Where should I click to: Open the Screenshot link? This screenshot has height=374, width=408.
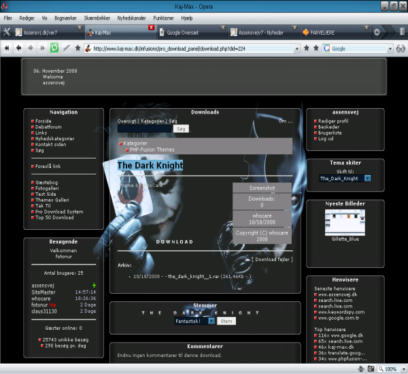[x=262, y=188]
